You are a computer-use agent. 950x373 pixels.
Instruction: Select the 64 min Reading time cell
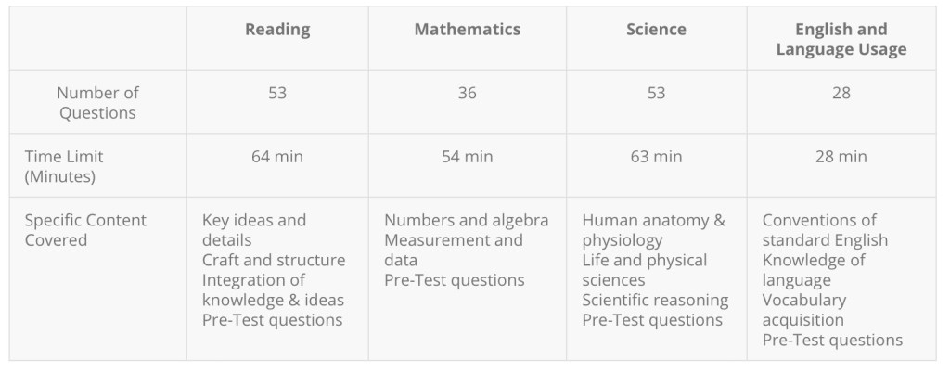(x=277, y=156)
